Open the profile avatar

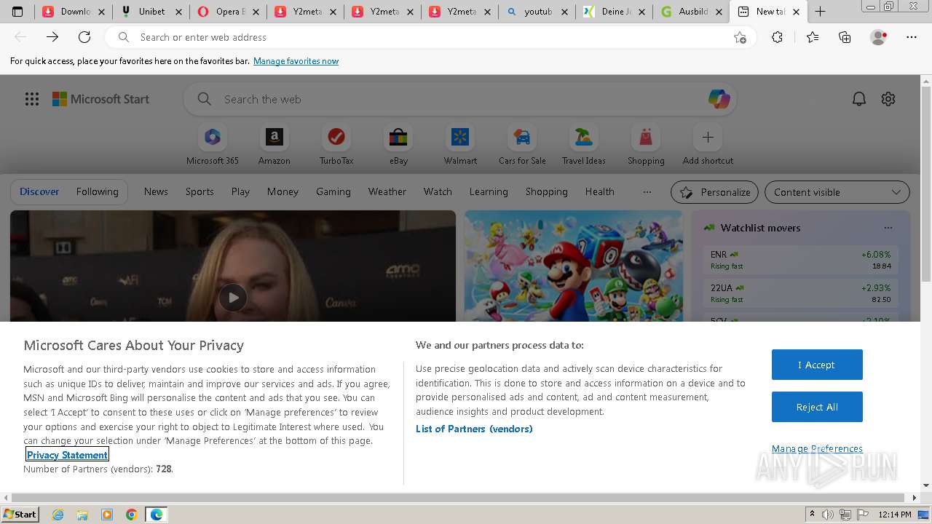click(879, 37)
